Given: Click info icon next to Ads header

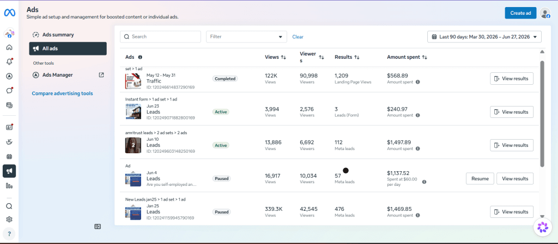Looking at the screenshot, I should pos(140,57).
